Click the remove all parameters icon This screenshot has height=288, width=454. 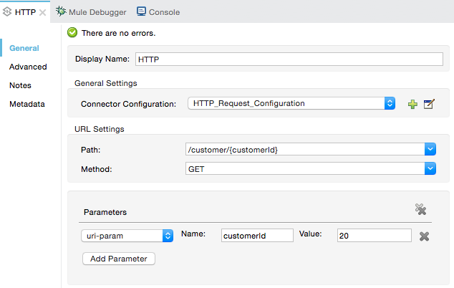(421, 209)
